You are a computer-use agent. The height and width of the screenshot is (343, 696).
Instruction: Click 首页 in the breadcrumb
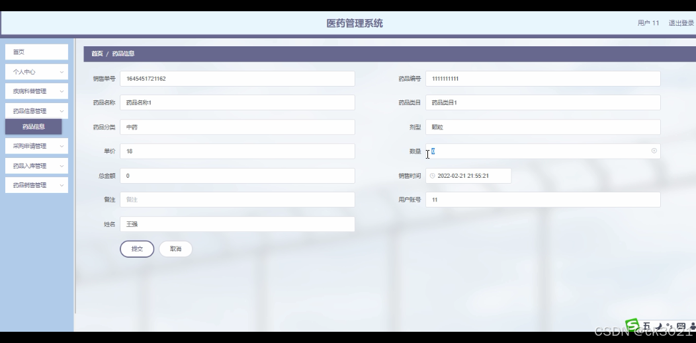click(97, 54)
